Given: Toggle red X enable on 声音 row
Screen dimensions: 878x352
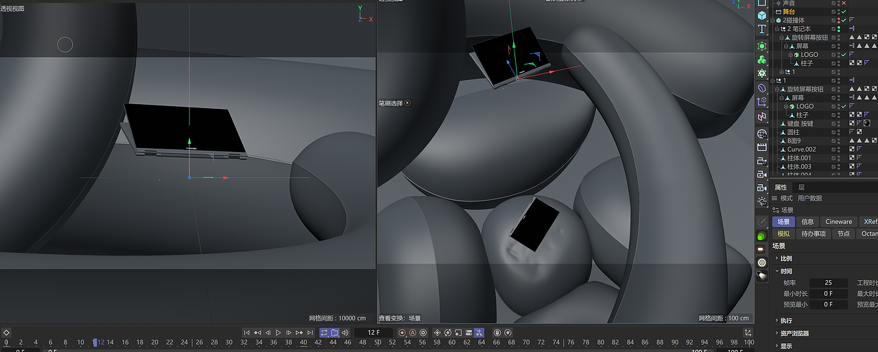Looking at the screenshot, I should click(x=844, y=3).
